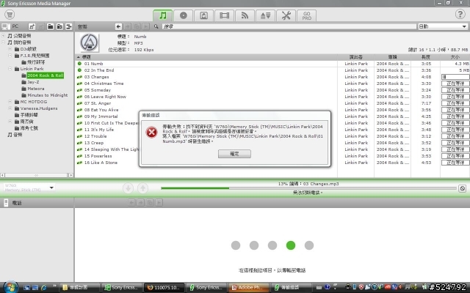Expand the Vanessa.Hudgens folder node

[10, 108]
